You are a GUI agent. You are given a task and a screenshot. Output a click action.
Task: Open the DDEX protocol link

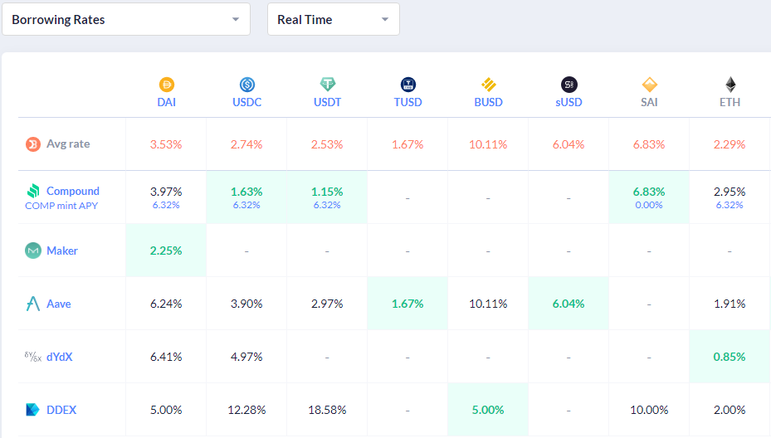tap(61, 410)
